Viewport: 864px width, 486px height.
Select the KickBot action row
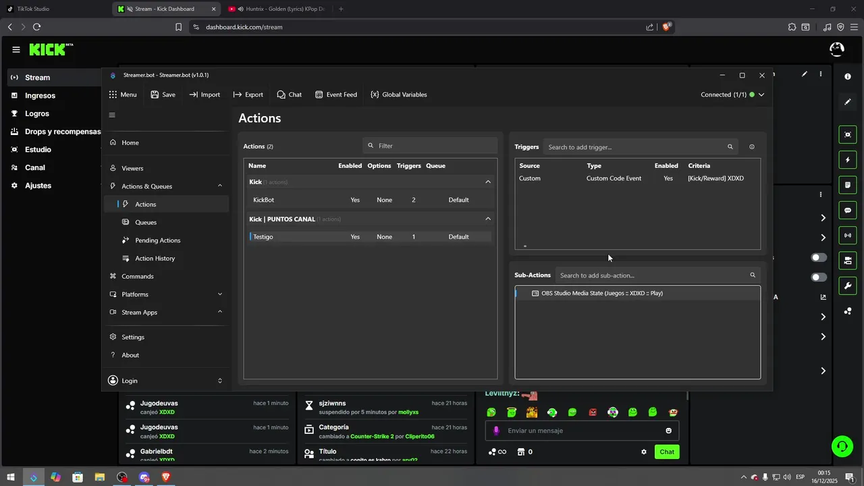[x=370, y=200]
